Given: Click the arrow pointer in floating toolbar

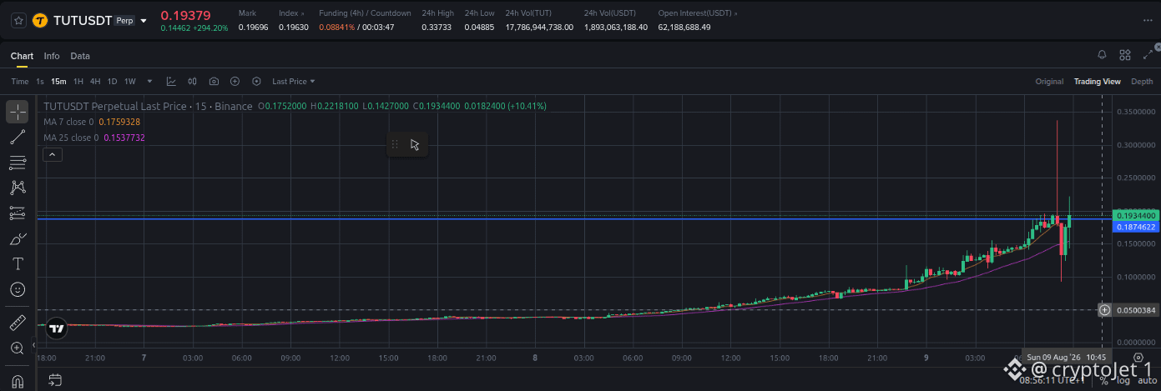Looking at the screenshot, I should point(415,144).
